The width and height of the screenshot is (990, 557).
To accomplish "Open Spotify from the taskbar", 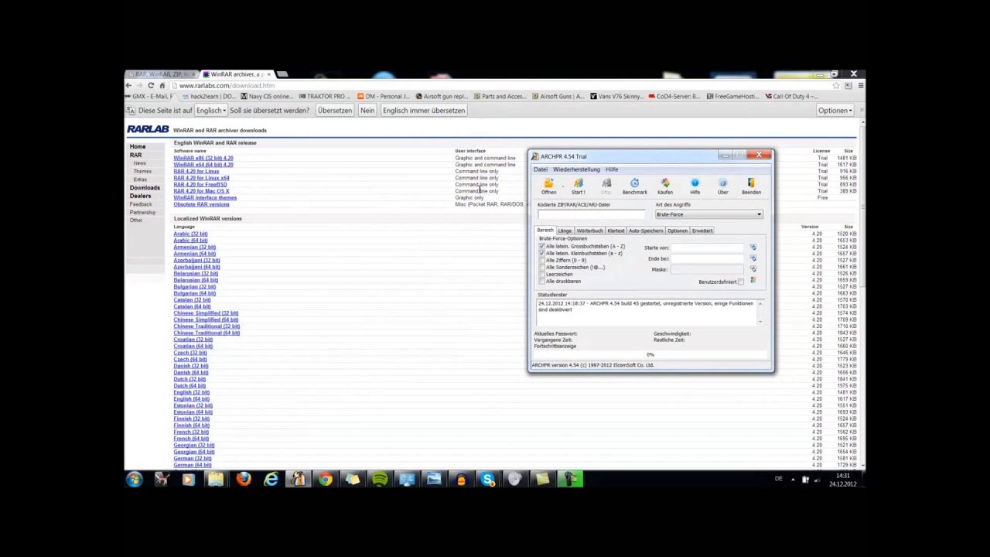I will click(x=379, y=480).
